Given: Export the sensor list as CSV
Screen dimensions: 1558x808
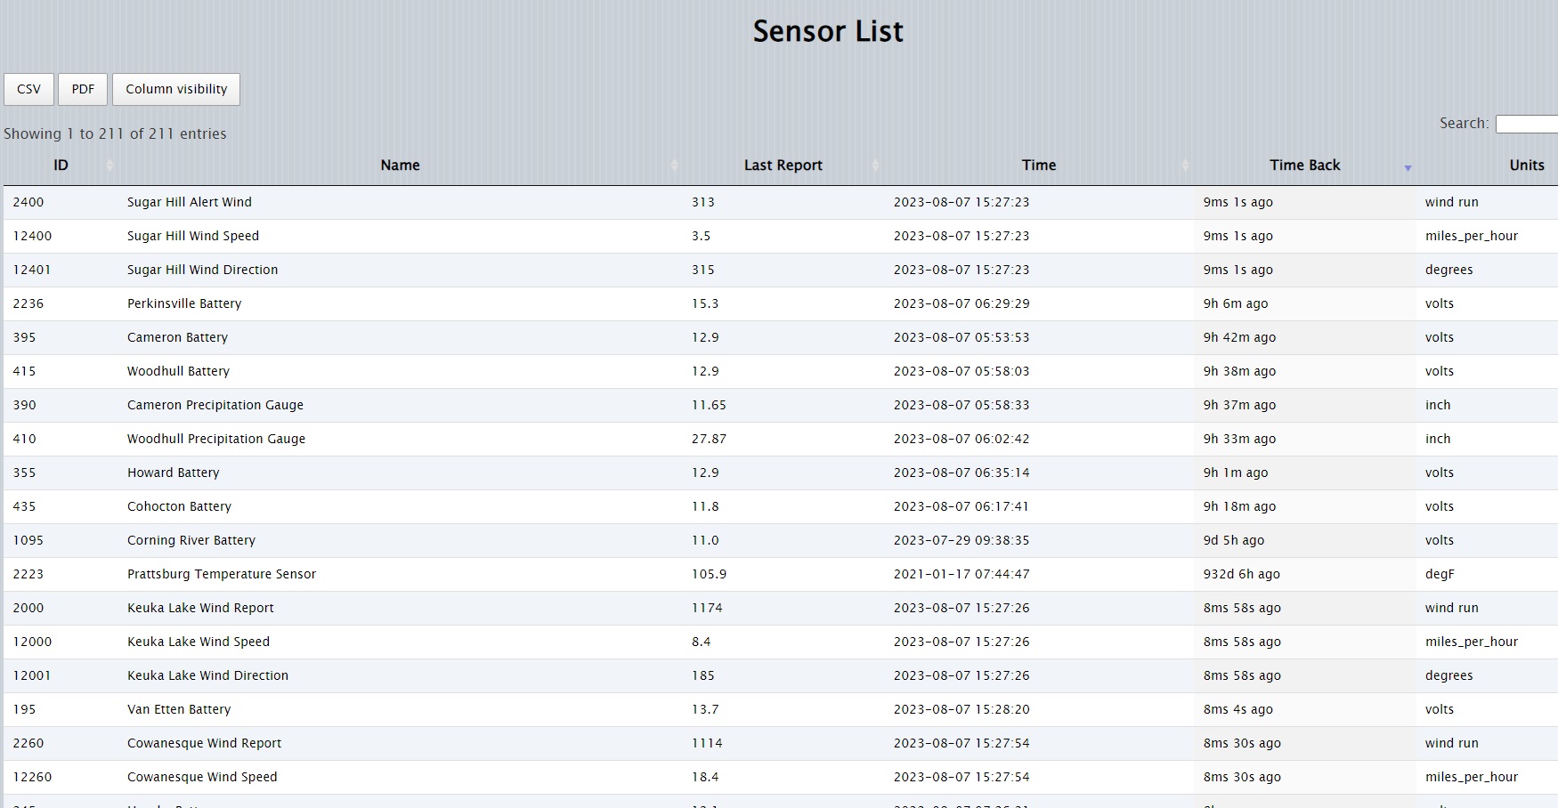Looking at the screenshot, I should (x=28, y=89).
